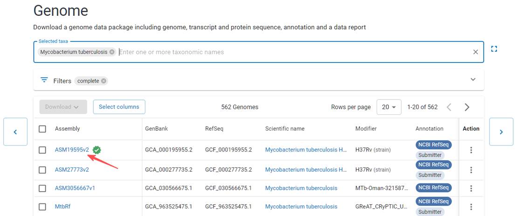The image size is (516, 216).
Task: Clear the selected taxa search field
Action: 475,52
